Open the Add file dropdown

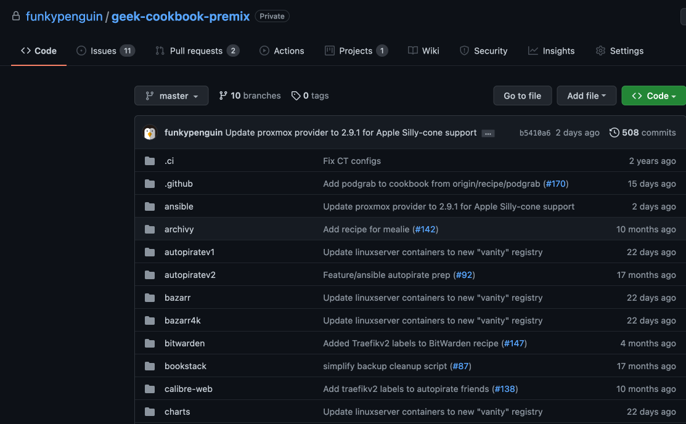click(x=586, y=96)
